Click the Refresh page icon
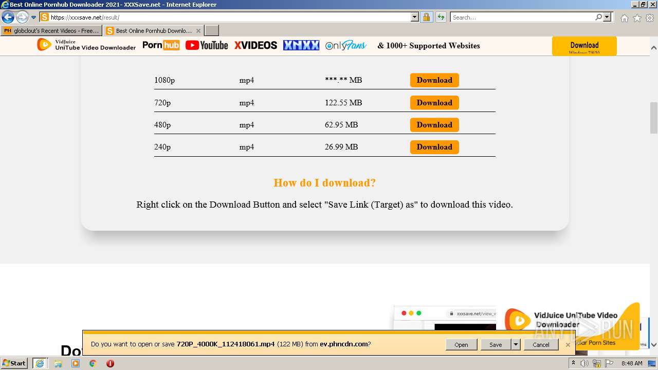The width and height of the screenshot is (658, 370). (x=441, y=17)
